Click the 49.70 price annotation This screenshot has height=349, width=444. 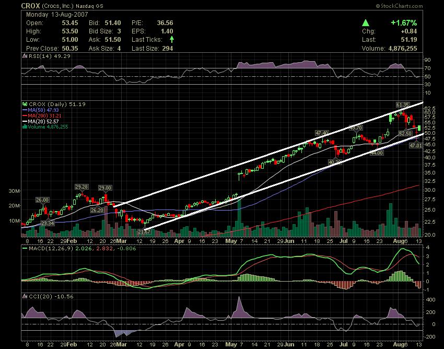356,128
